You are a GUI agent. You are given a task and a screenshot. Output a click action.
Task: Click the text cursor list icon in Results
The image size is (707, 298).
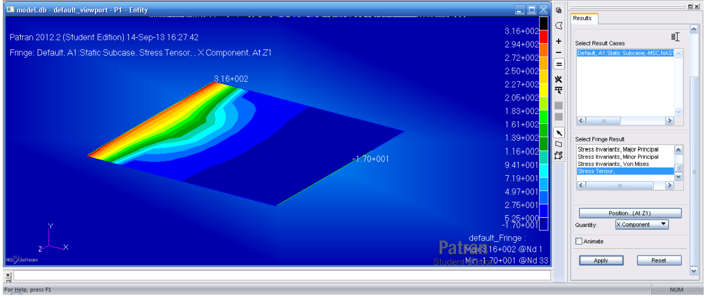(x=675, y=37)
